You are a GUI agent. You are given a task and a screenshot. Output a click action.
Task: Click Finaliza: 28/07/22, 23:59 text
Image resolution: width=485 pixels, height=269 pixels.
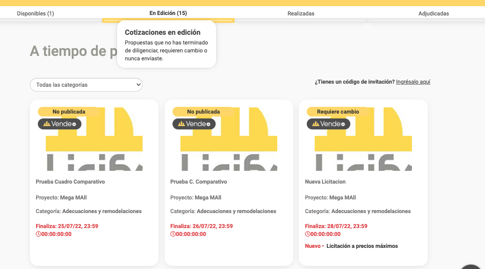336,226
